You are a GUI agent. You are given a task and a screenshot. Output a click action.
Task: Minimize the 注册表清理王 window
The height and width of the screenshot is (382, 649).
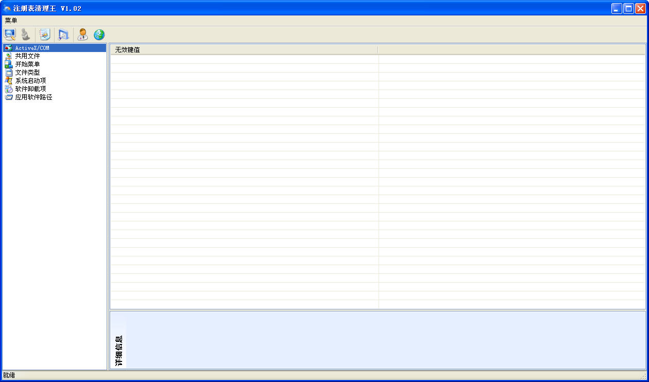[617, 8]
